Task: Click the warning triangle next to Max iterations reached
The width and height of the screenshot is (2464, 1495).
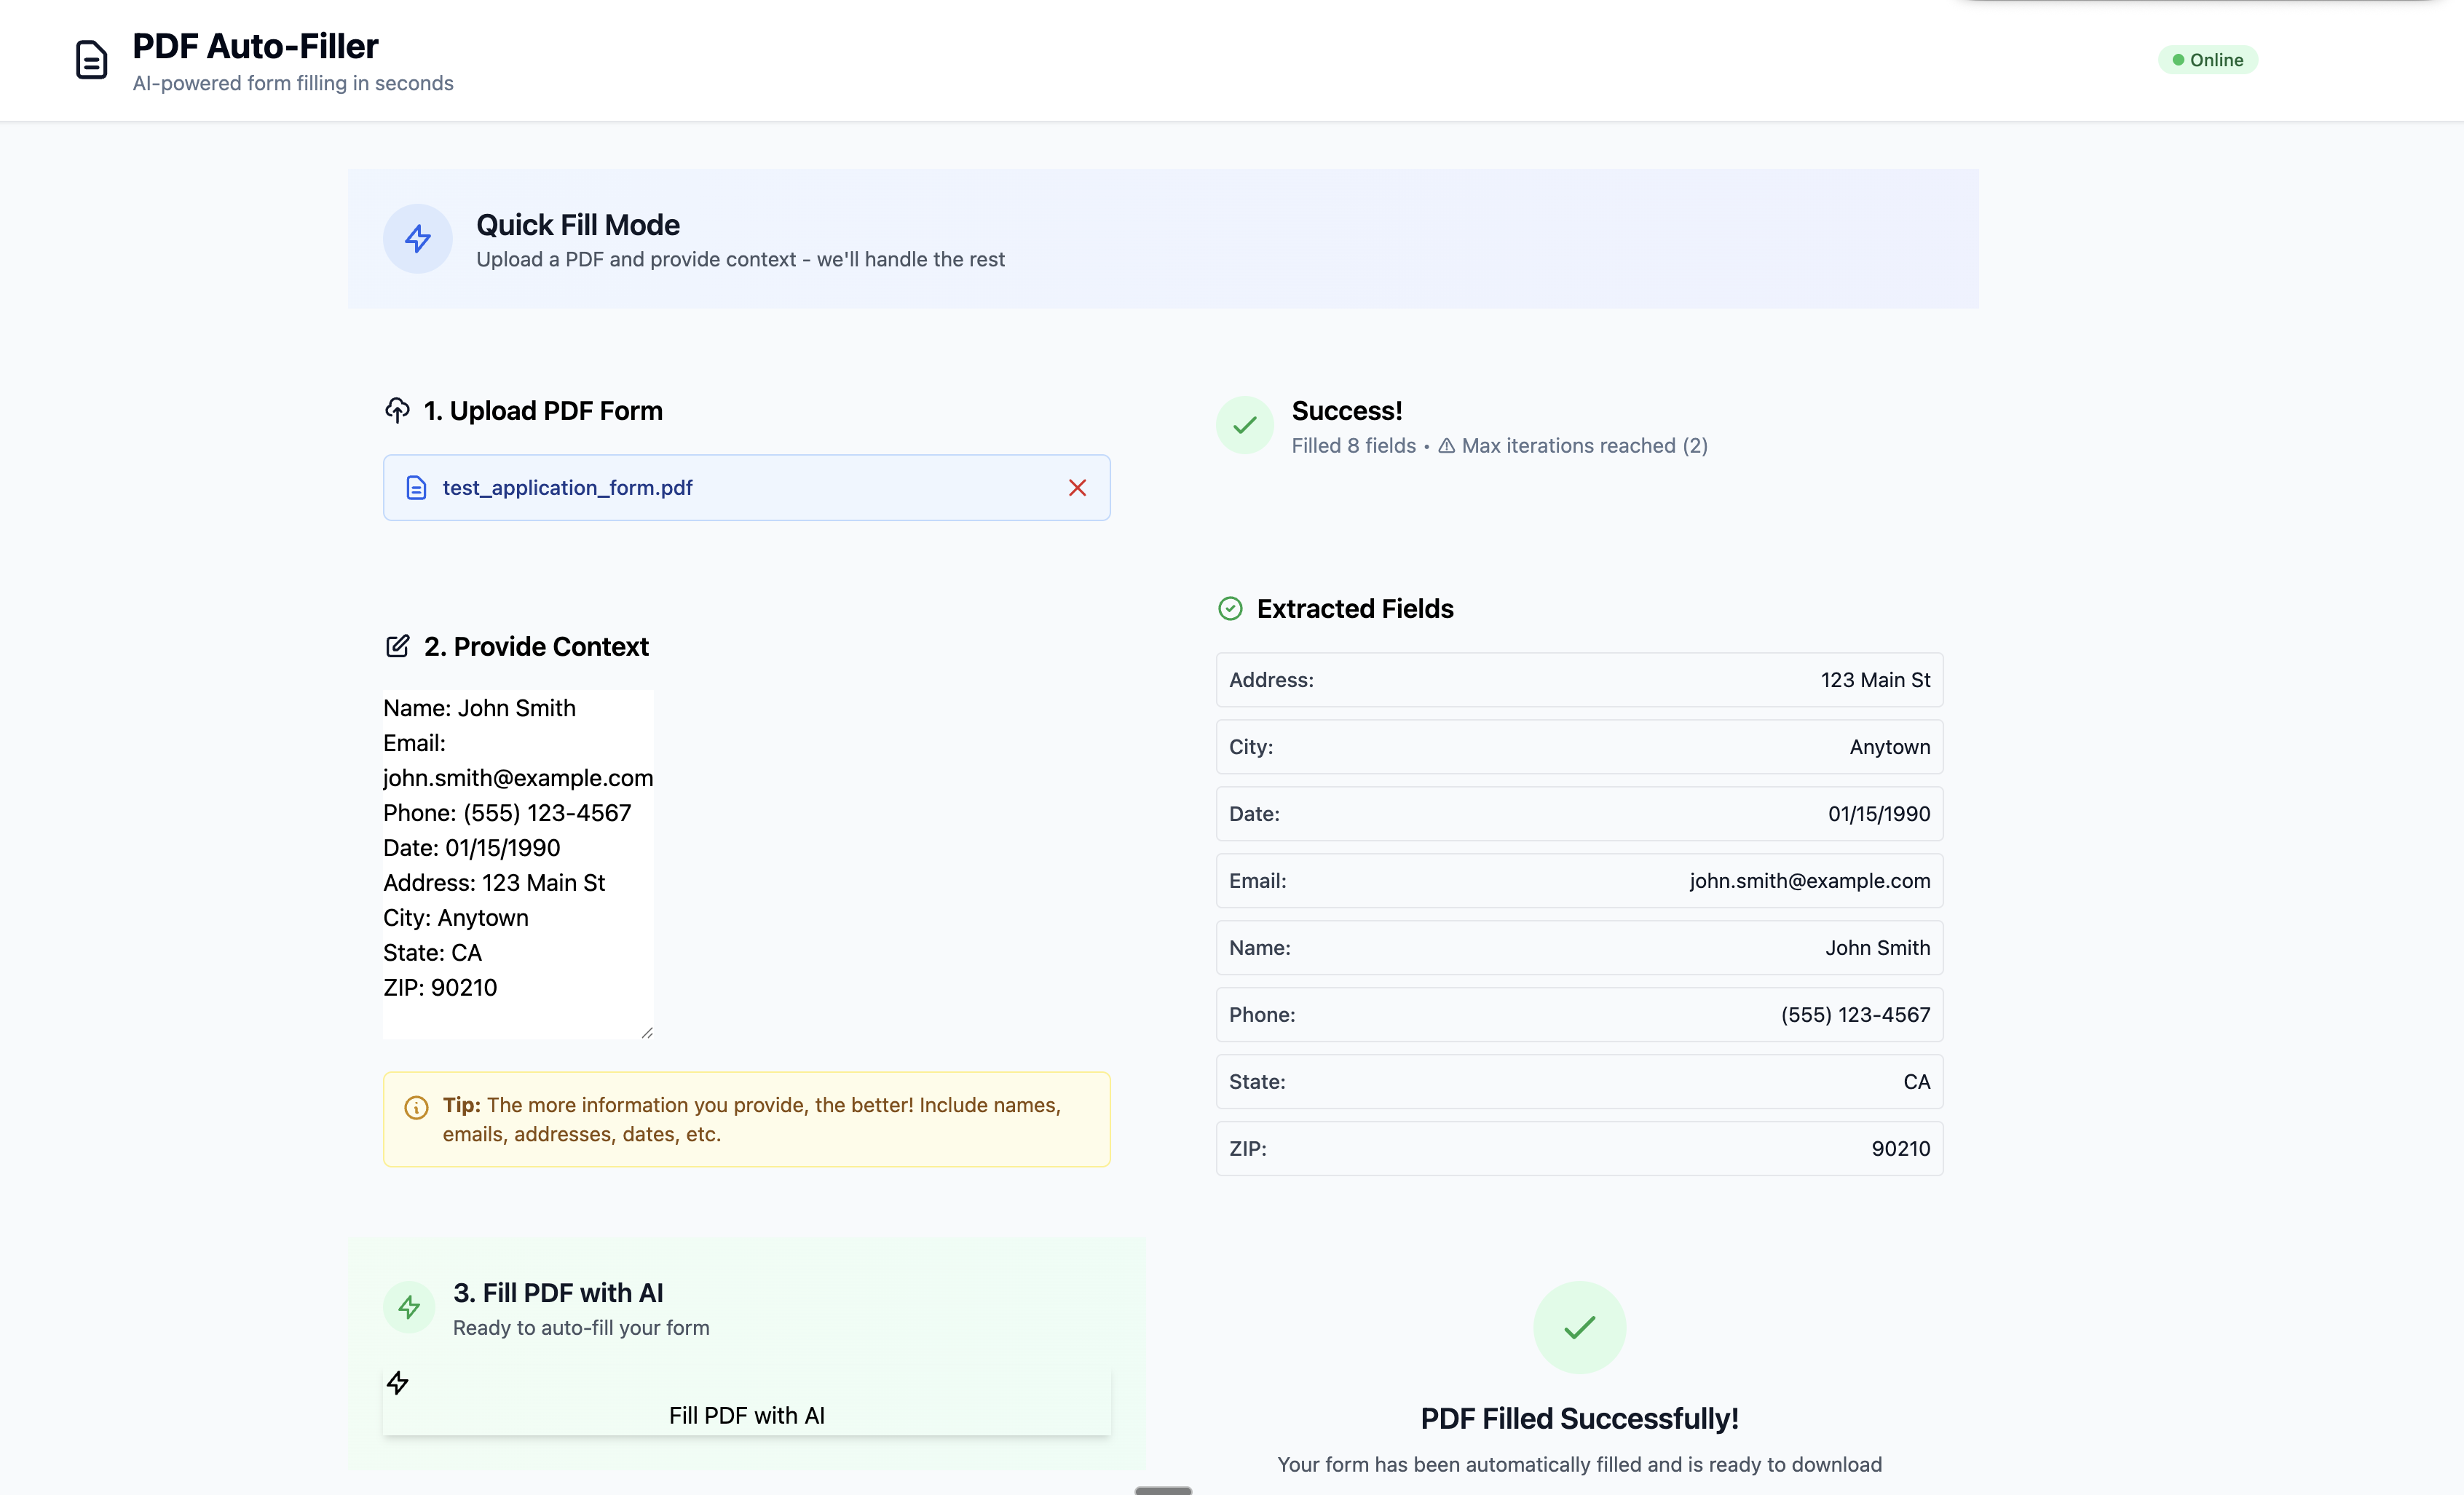Action: pyautogui.click(x=1446, y=447)
